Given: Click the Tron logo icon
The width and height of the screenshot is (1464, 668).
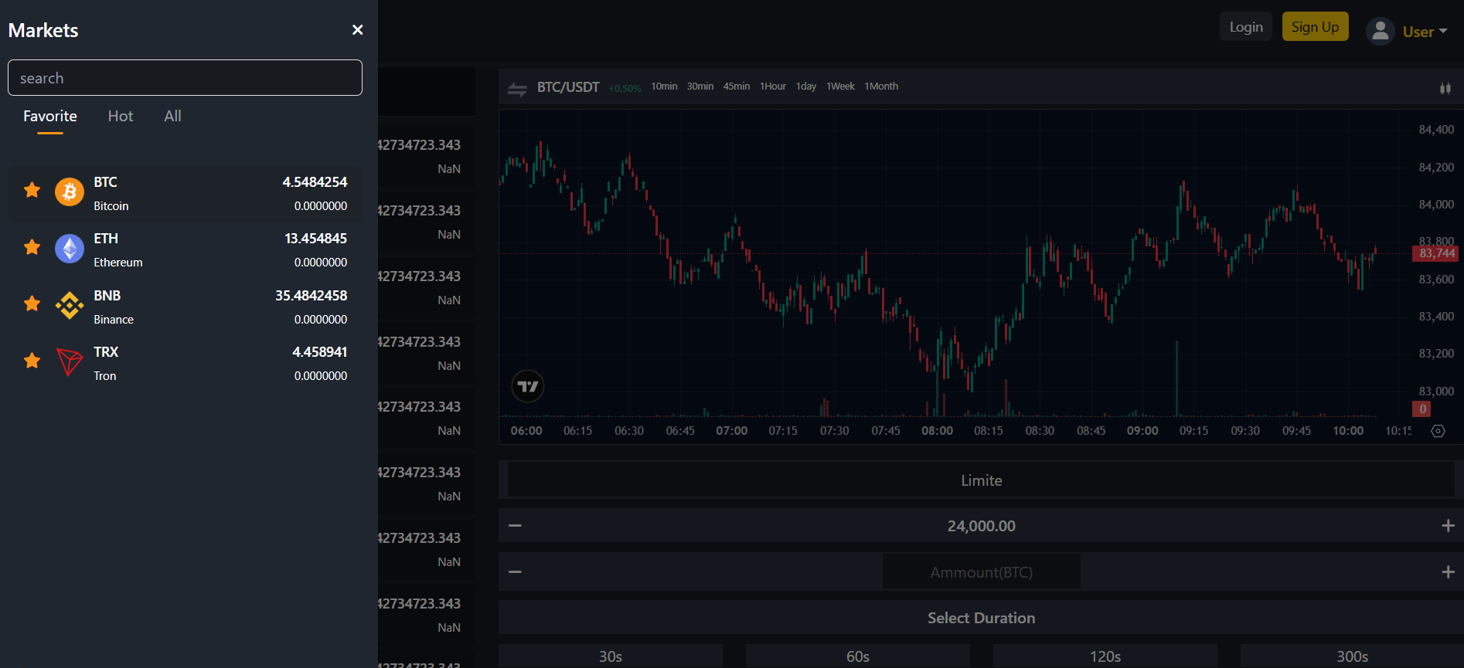Looking at the screenshot, I should click(70, 361).
